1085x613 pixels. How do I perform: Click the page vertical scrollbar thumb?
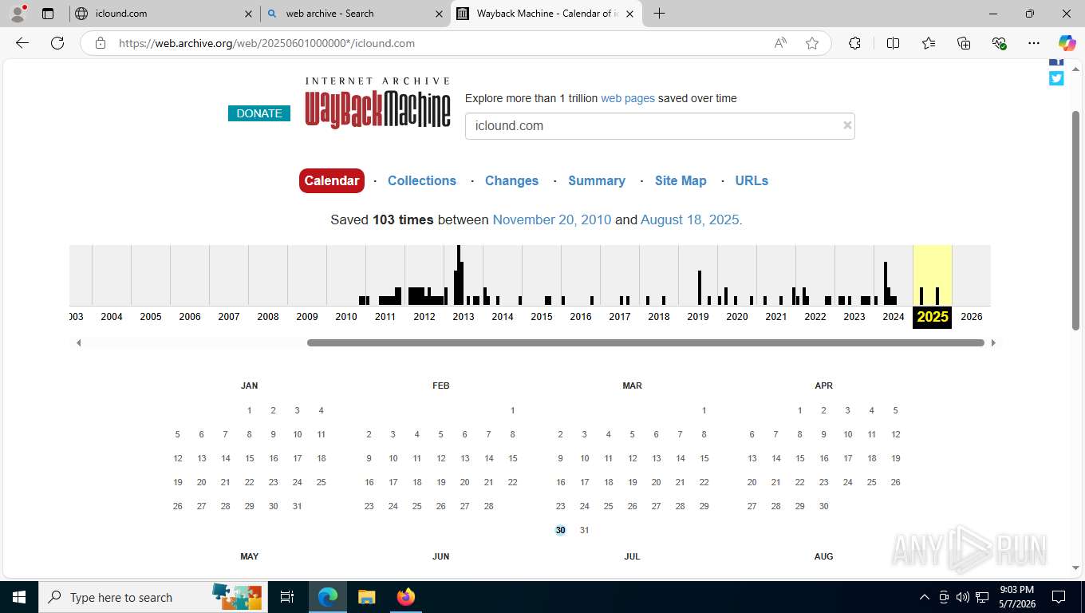[x=1075, y=219]
